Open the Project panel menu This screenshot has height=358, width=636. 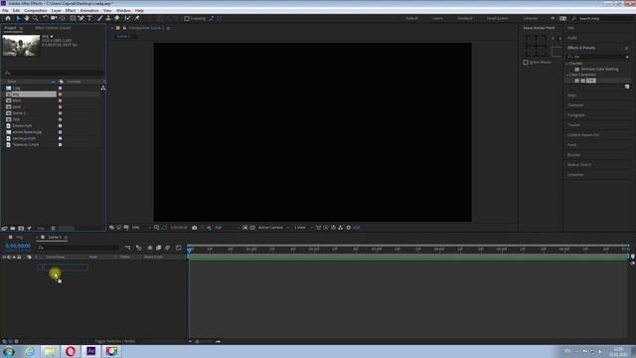21,28
